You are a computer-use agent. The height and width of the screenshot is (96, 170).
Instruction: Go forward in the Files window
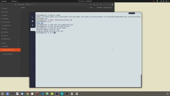(x=5, y=5)
